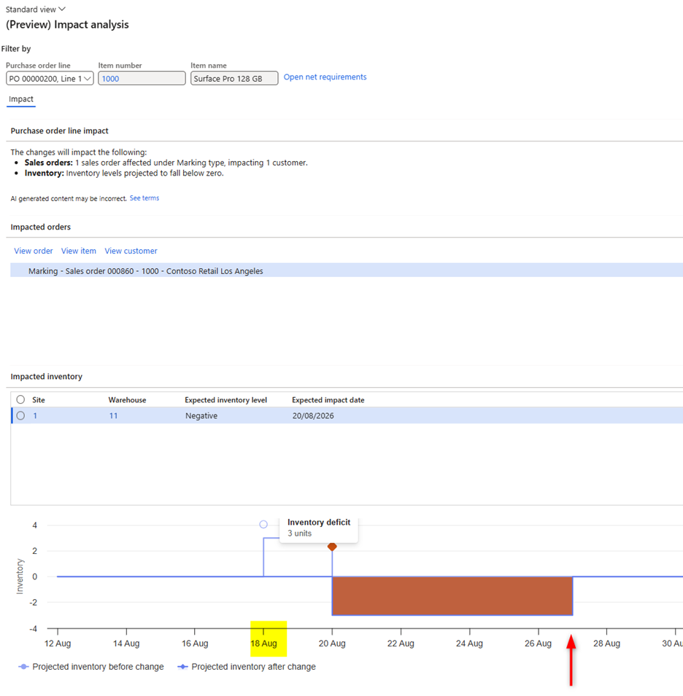
Task: Click the Item number field 1000
Action: click(x=142, y=79)
